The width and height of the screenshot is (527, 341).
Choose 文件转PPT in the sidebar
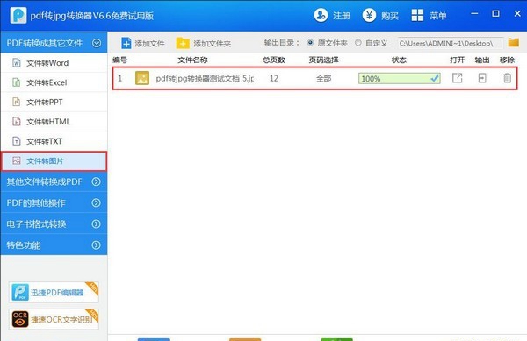[54, 102]
